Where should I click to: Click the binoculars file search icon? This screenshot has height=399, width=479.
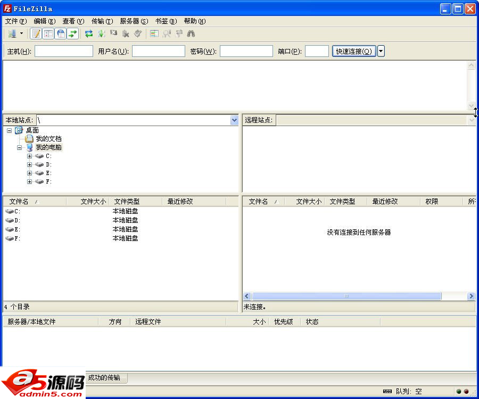point(191,34)
